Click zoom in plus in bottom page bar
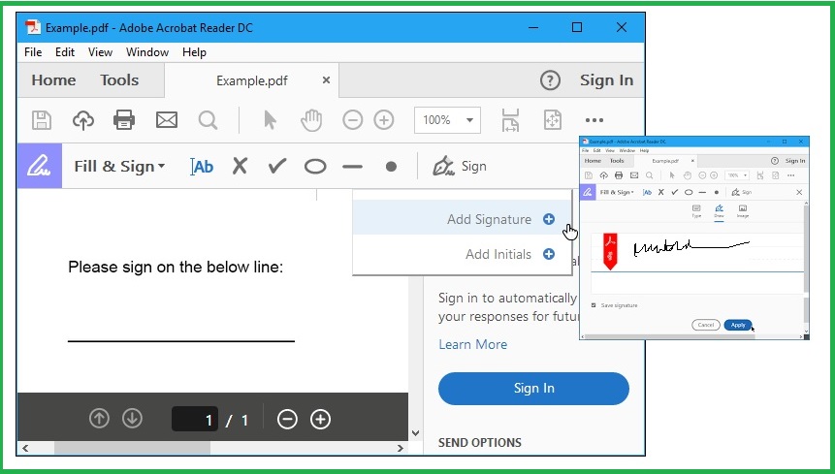This screenshot has height=474, width=835. pyautogui.click(x=320, y=419)
